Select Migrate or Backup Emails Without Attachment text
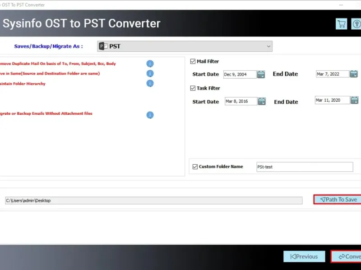Image resolution: width=361 pixels, height=270 pixels. click(46, 113)
